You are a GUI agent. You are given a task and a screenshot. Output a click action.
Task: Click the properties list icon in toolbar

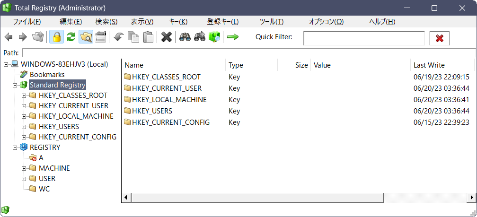click(100, 37)
